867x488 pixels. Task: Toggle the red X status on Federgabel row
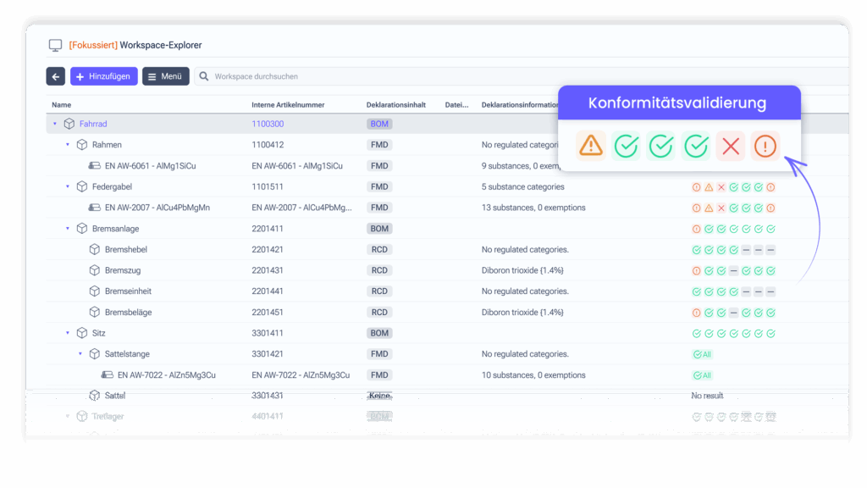[x=721, y=186]
